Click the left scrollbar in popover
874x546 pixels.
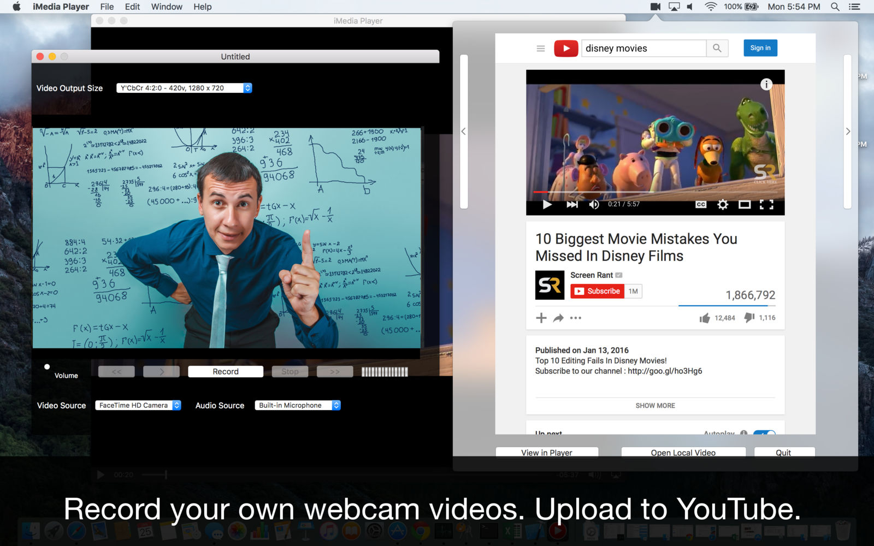pyautogui.click(x=464, y=131)
